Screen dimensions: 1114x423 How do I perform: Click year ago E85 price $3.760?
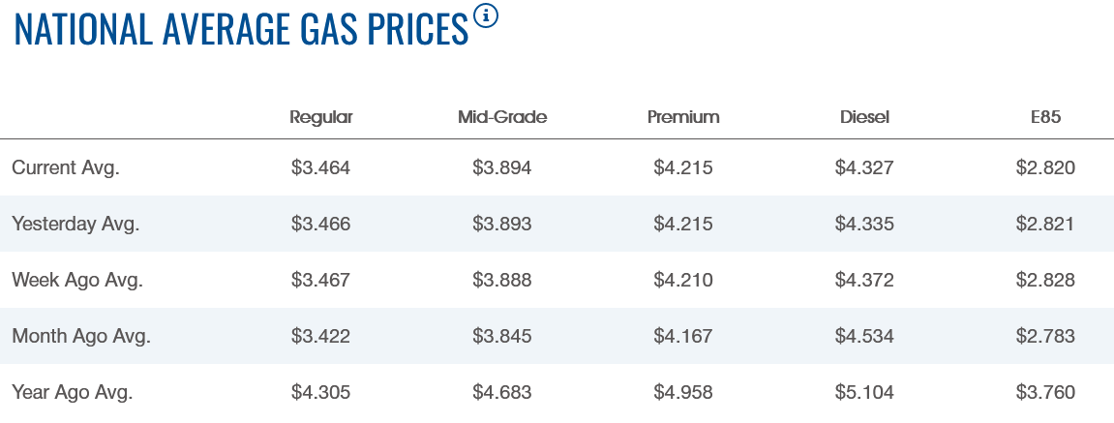click(x=1046, y=392)
